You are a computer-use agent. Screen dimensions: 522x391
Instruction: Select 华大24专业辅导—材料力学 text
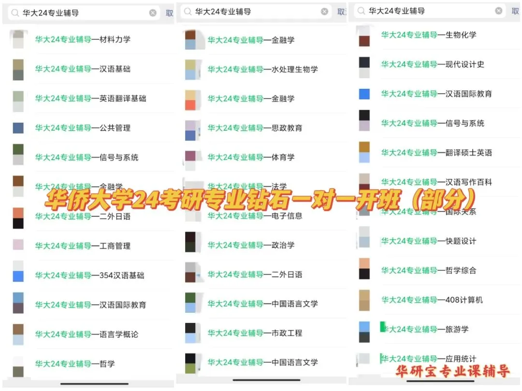[x=83, y=40]
